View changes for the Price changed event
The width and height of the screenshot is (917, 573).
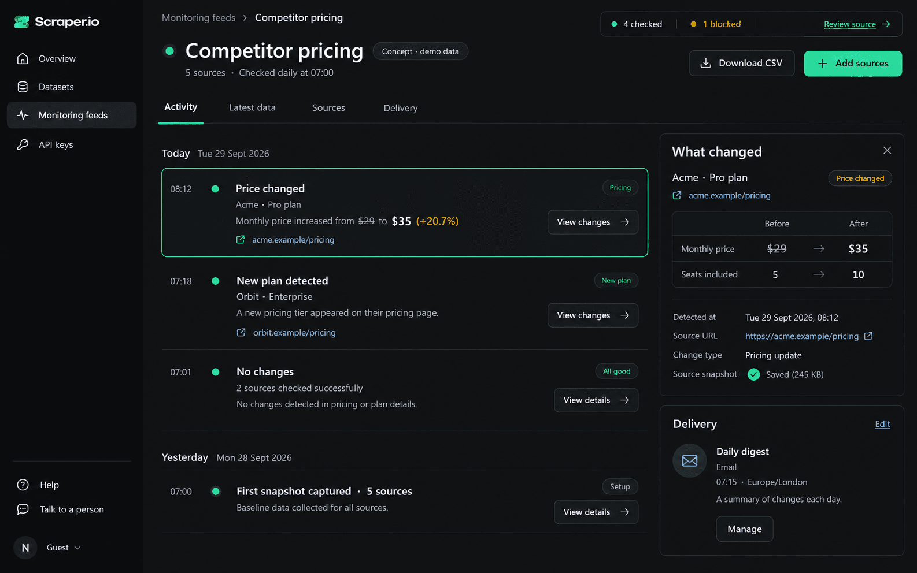(593, 222)
